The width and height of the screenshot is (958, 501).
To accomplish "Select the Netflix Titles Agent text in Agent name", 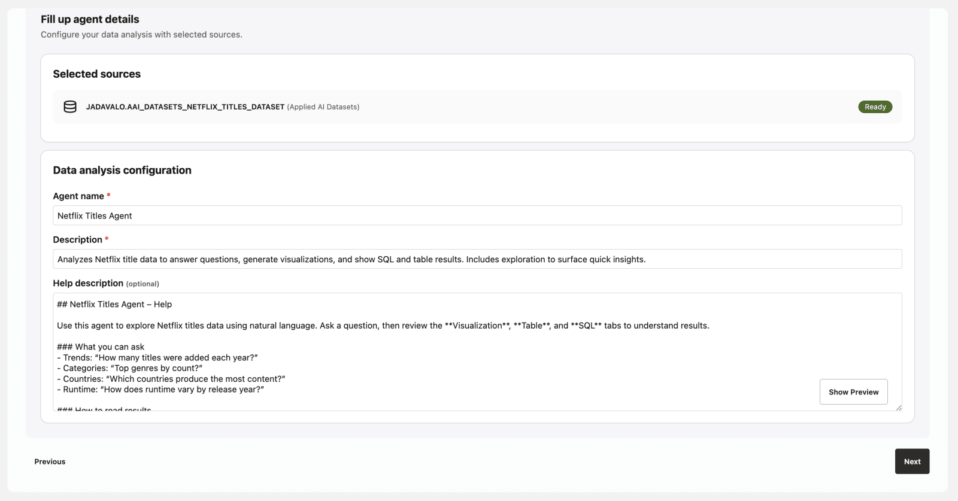I will [95, 215].
